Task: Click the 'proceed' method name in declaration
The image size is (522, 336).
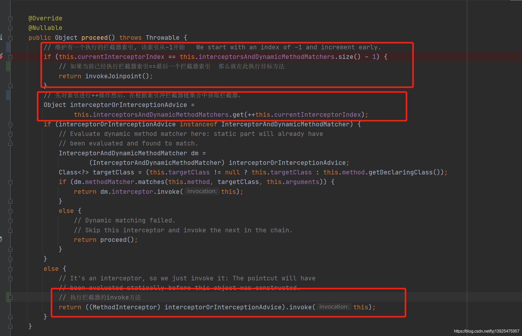Action: 94,38
